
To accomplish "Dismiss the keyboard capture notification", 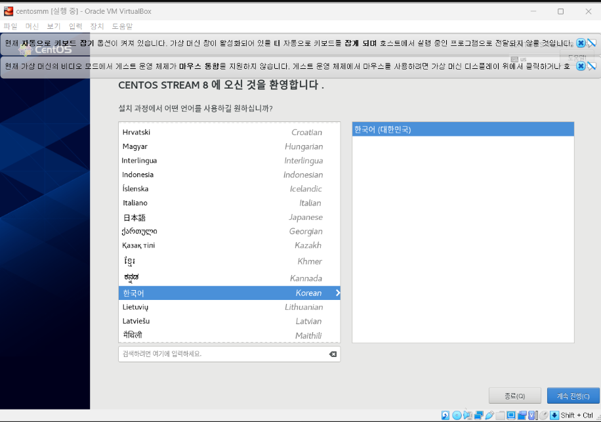I will click(x=581, y=43).
